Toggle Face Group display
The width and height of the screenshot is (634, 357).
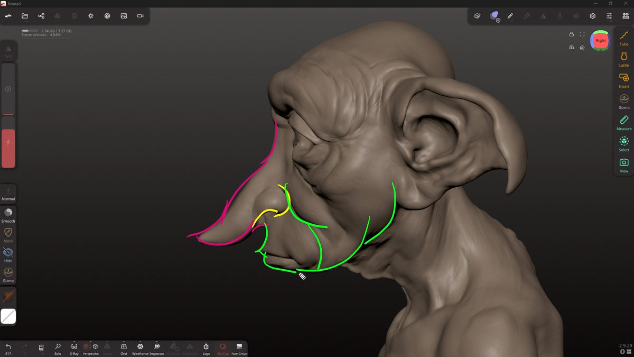[239, 348]
